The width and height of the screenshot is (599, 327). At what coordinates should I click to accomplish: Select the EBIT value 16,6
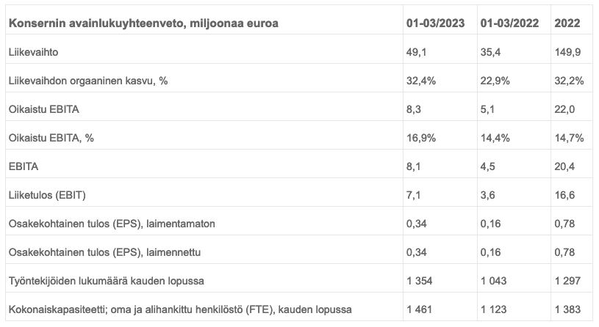tap(566, 195)
